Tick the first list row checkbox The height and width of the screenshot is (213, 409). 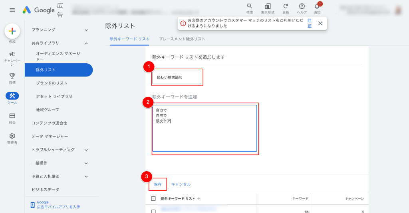pos(153,211)
